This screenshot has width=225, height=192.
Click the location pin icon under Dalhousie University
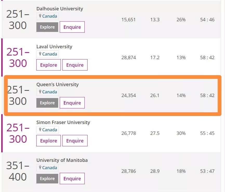(x=40, y=16)
